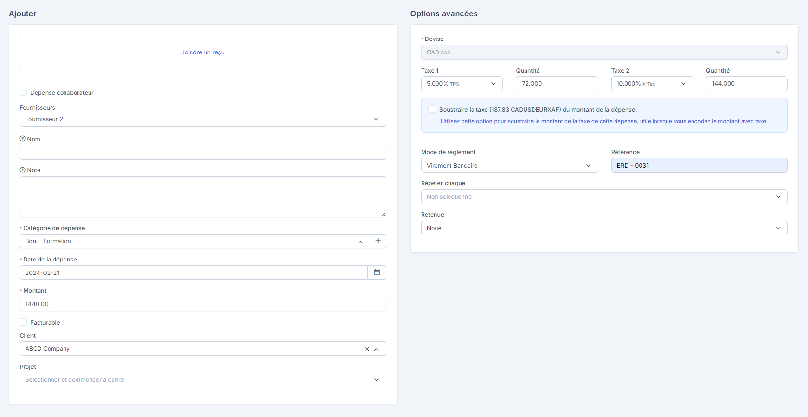The height and width of the screenshot is (417, 808).
Task: Open the Retenue dropdown set to None
Action: (x=604, y=228)
